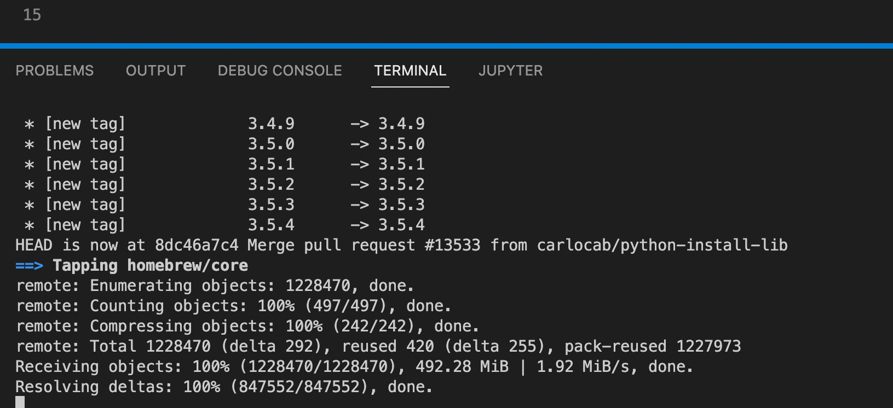Switch to the PROBLEMS tab
Screen dimensions: 893x408
55,71
